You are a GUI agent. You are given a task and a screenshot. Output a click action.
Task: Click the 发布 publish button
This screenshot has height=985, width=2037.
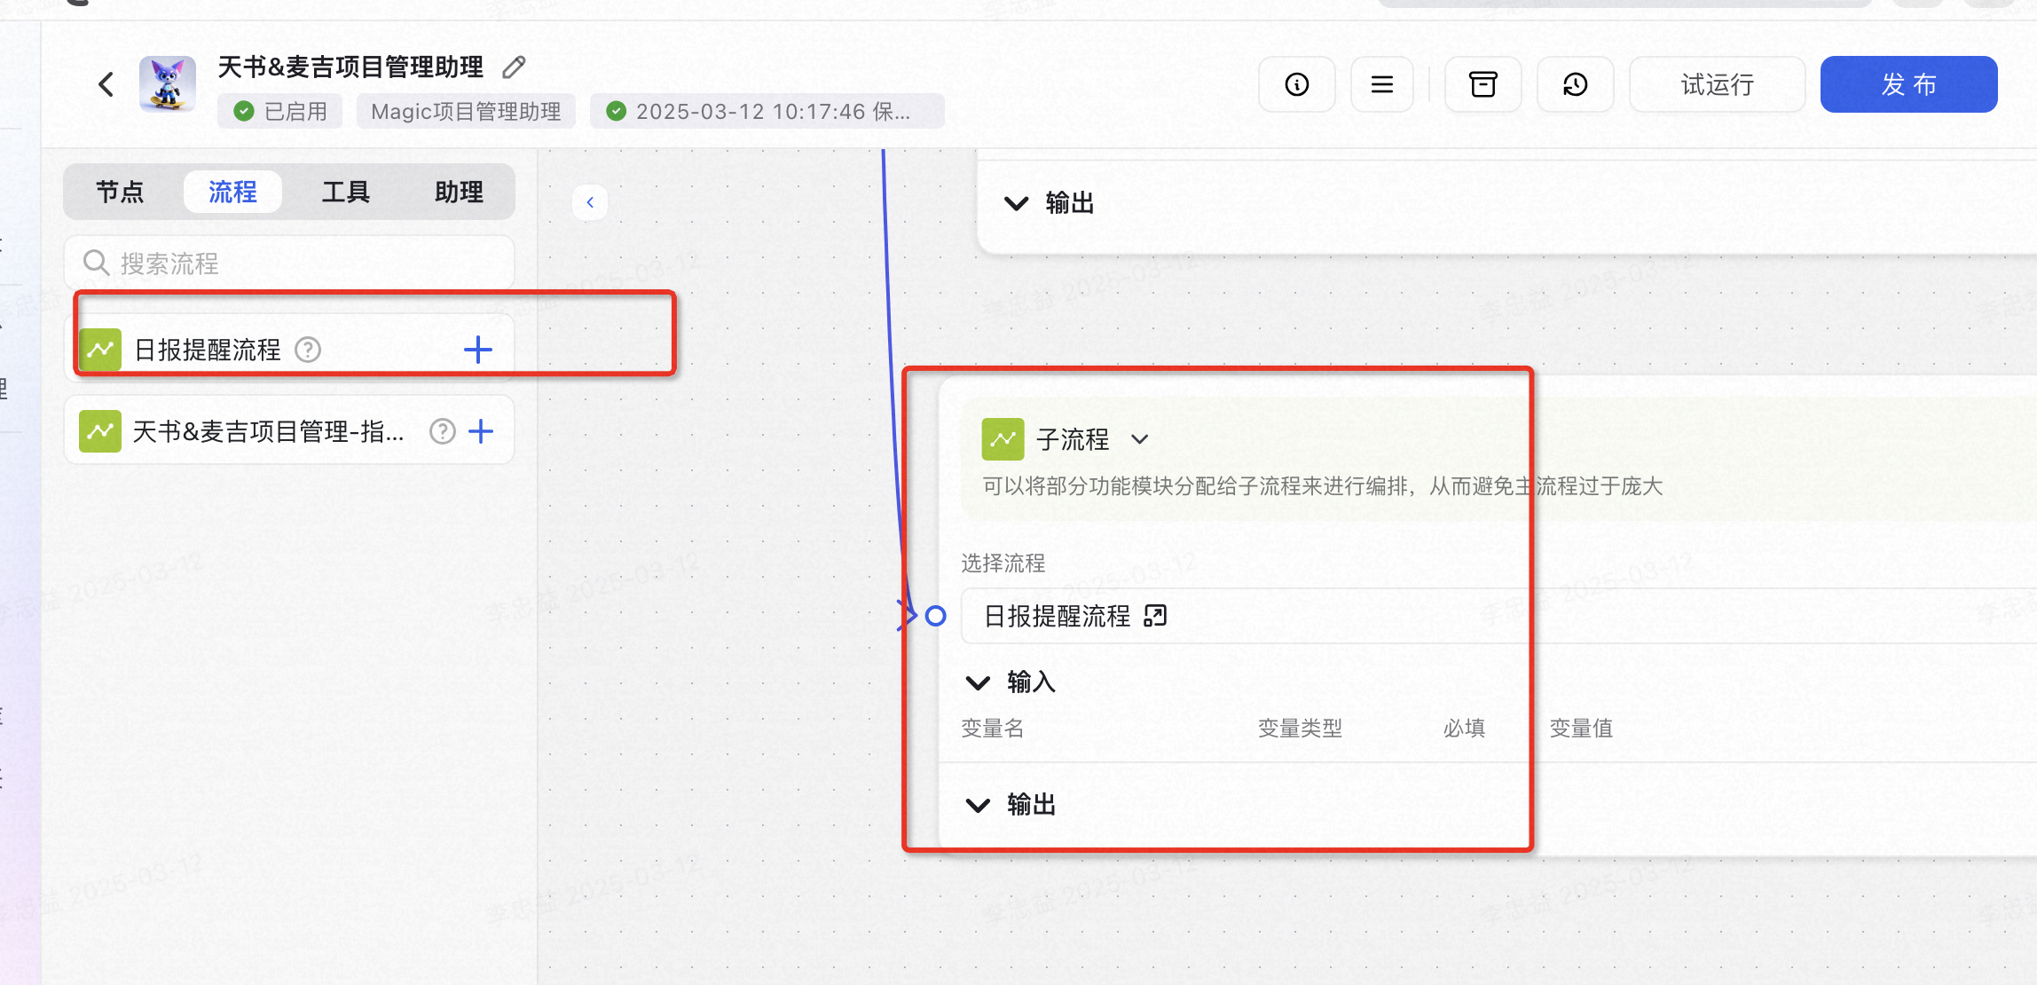(x=1909, y=84)
